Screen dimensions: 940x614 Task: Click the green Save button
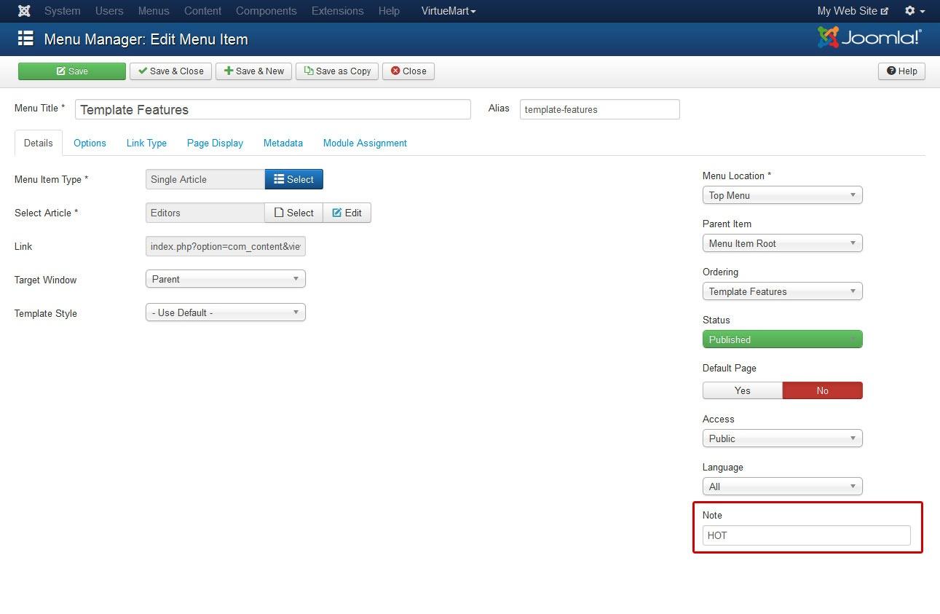pos(72,71)
